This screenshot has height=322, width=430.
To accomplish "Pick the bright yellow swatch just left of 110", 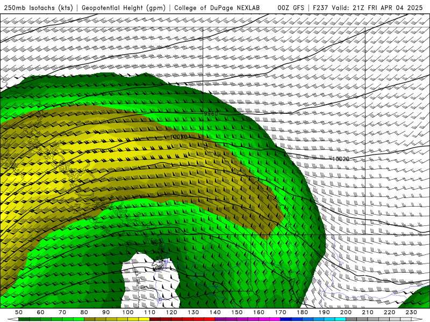I will point(144,319).
